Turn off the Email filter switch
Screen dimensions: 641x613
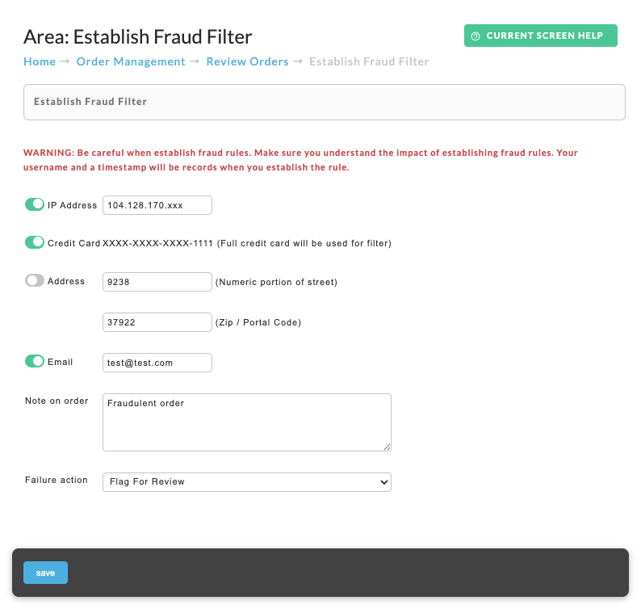(x=35, y=361)
